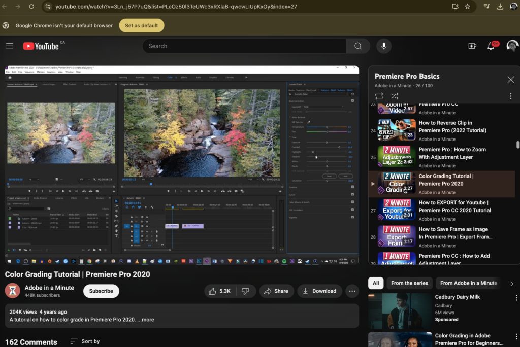Select the All filter chip
Screen dimensions: 520x347
coord(376,283)
